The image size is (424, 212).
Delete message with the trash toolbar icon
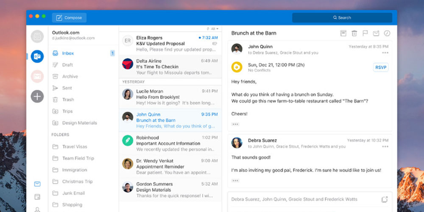point(354,33)
